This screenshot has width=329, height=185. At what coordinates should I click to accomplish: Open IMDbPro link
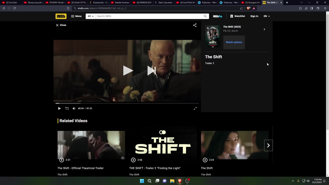tap(217, 16)
